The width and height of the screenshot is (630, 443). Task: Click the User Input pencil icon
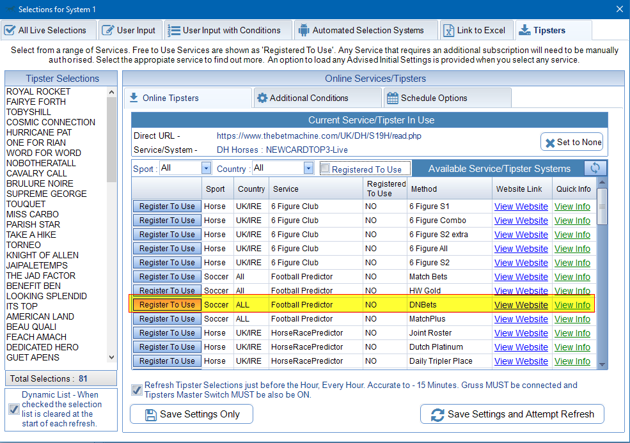[x=107, y=30]
